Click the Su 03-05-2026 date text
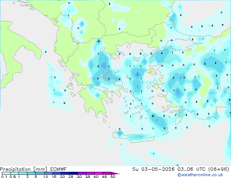This screenshot has width=231, height=178. [x=153, y=169]
